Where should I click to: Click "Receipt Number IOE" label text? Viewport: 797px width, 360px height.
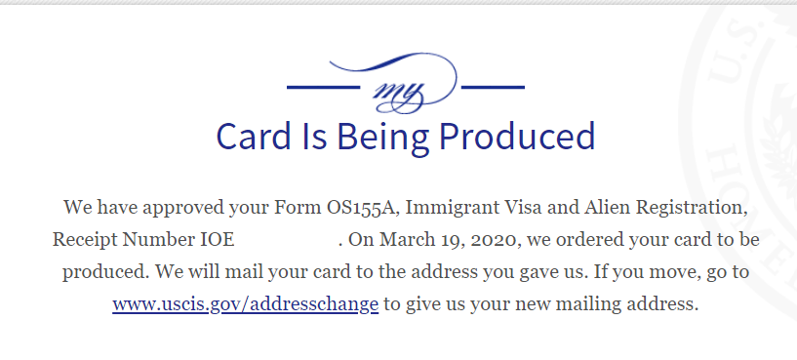[143, 239]
